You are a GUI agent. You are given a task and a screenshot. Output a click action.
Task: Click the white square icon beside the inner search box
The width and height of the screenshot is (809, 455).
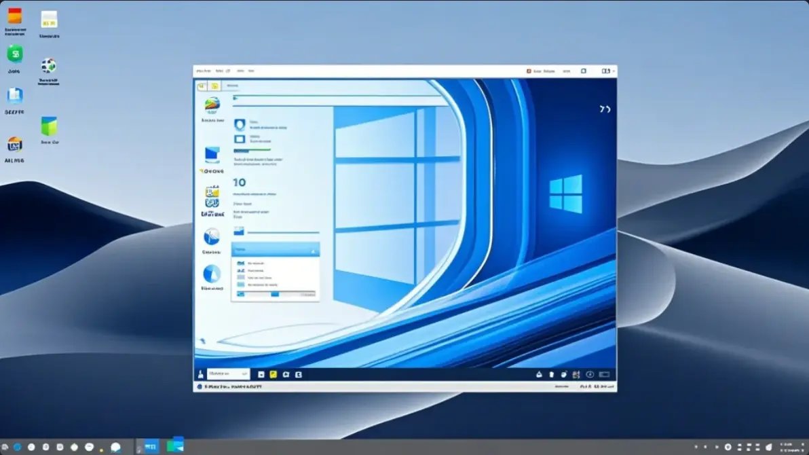(x=261, y=374)
